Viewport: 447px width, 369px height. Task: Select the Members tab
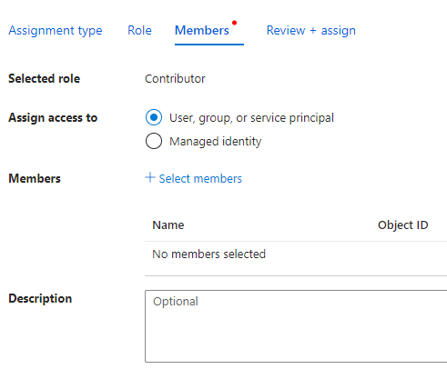pos(202,30)
